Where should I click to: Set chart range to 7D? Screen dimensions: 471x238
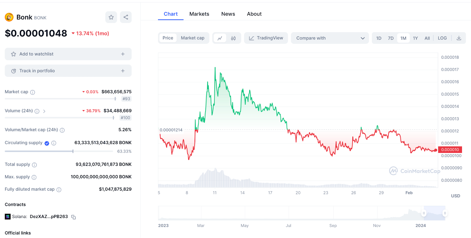coord(391,38)
